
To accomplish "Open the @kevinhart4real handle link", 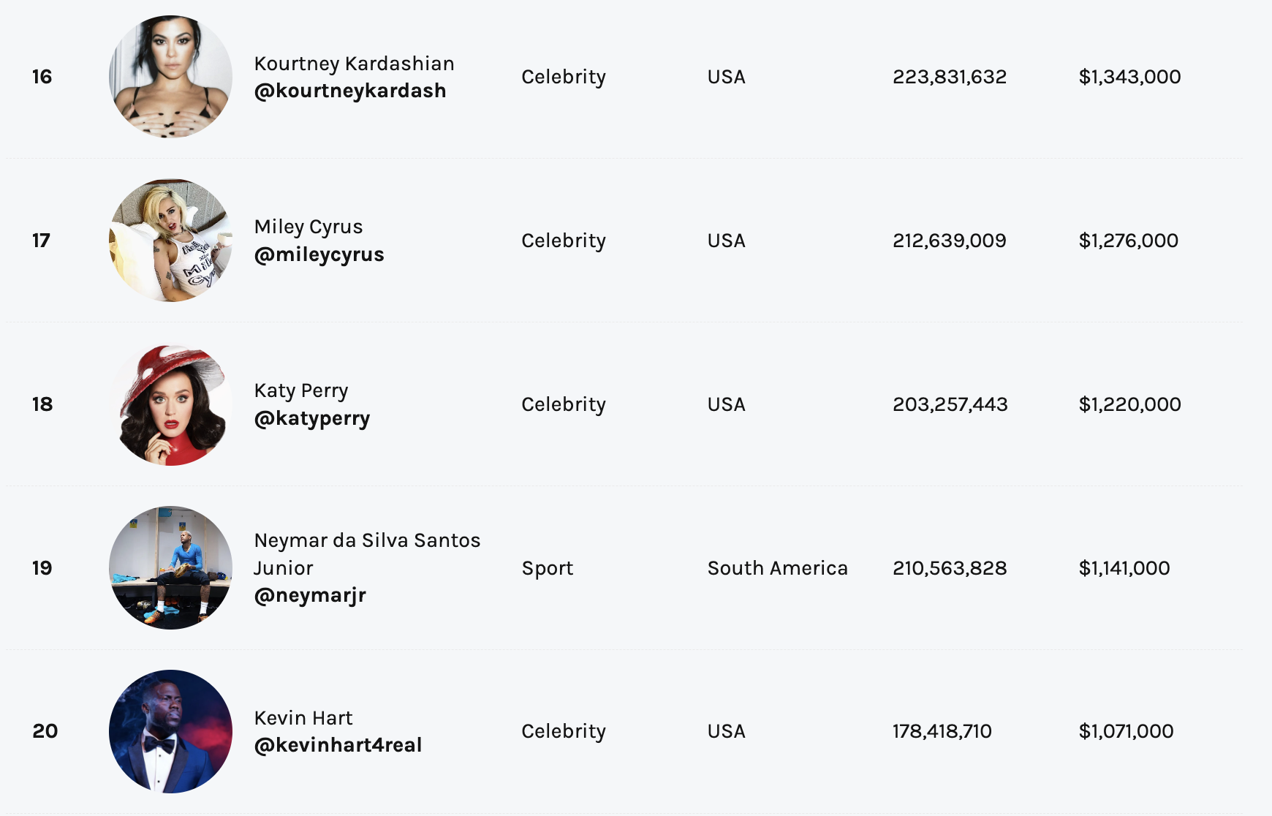I will pyautogui.click(x=338, y=745).
